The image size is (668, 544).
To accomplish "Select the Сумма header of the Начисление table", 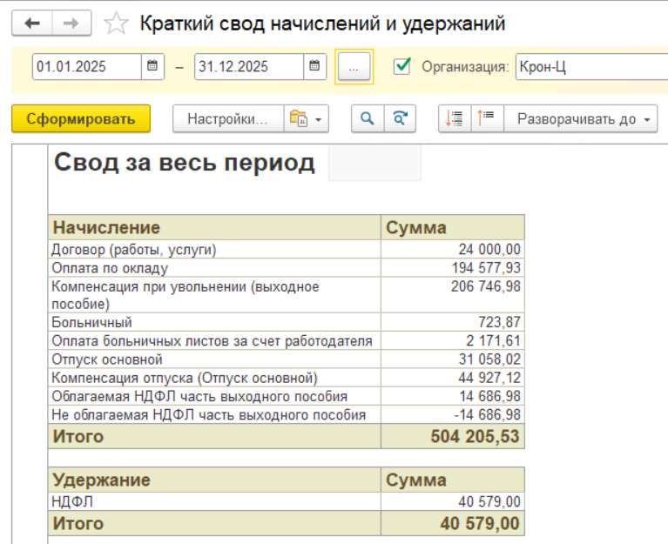I will point(452,227).
